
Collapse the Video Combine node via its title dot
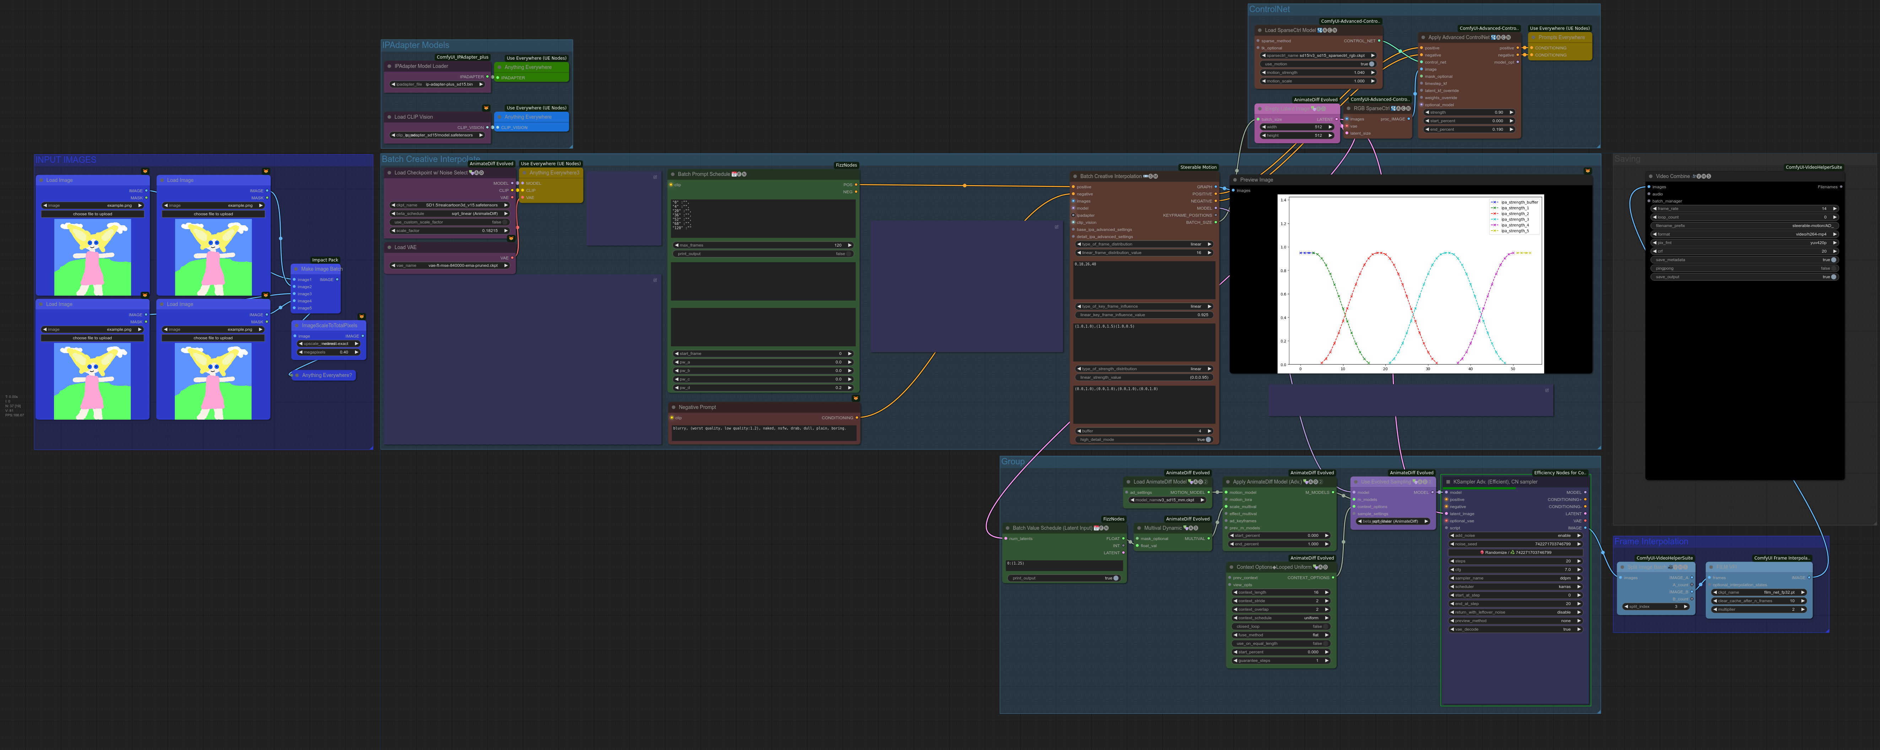click(1651, 177)
